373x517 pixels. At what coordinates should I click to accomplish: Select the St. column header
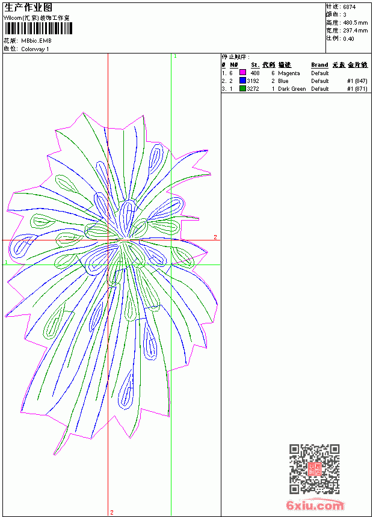(255, 65)
